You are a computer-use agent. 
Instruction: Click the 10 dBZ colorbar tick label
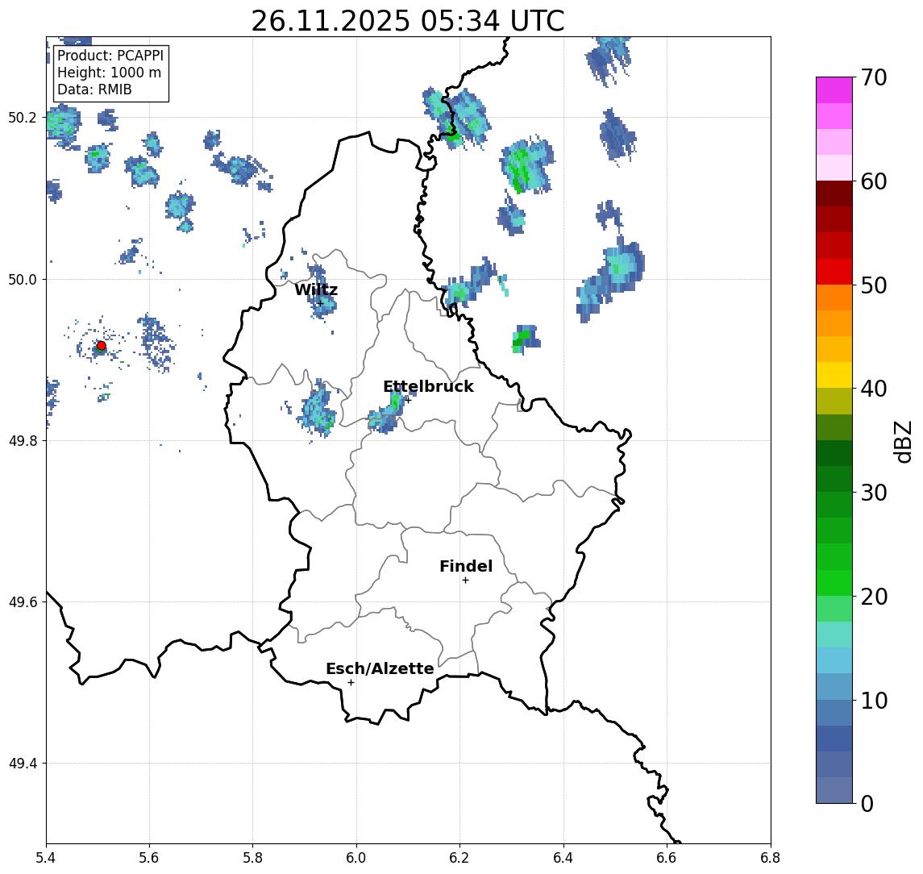coord(874,700)
